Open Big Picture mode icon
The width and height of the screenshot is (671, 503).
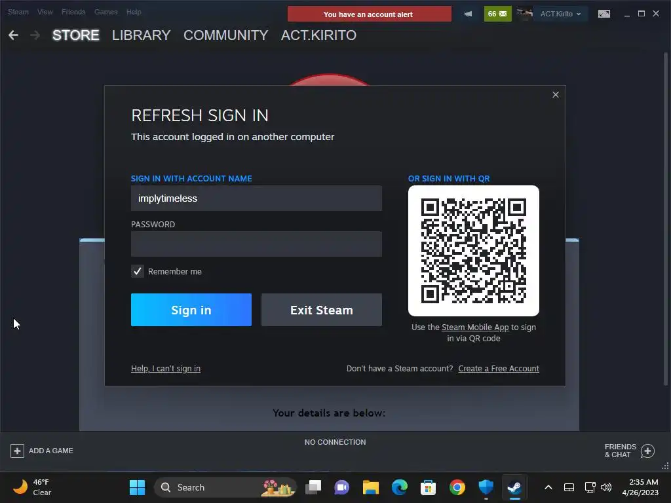(604, 14)
